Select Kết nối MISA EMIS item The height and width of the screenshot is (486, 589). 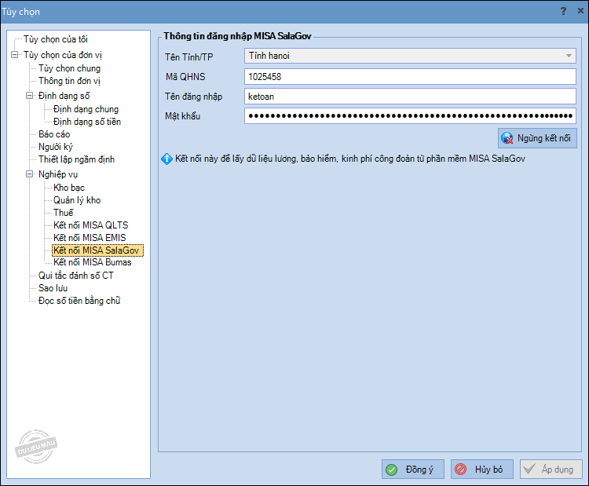click(90, 238)
